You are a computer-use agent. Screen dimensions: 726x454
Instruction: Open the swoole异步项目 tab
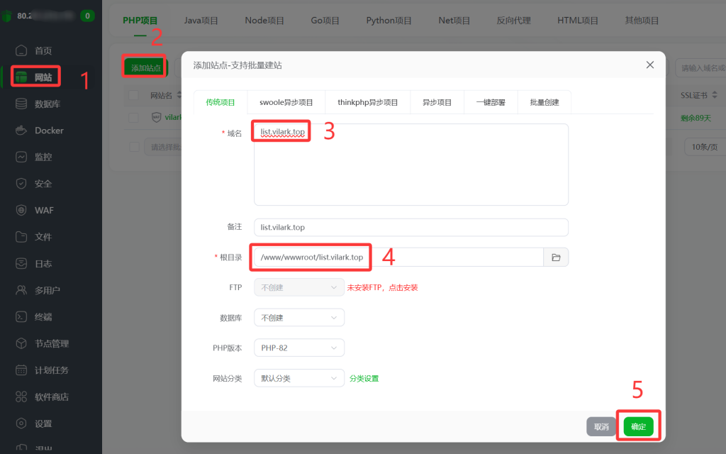tap(286, 101)
